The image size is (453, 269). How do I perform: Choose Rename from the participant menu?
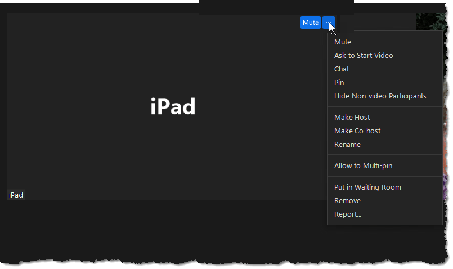point(347,145)
